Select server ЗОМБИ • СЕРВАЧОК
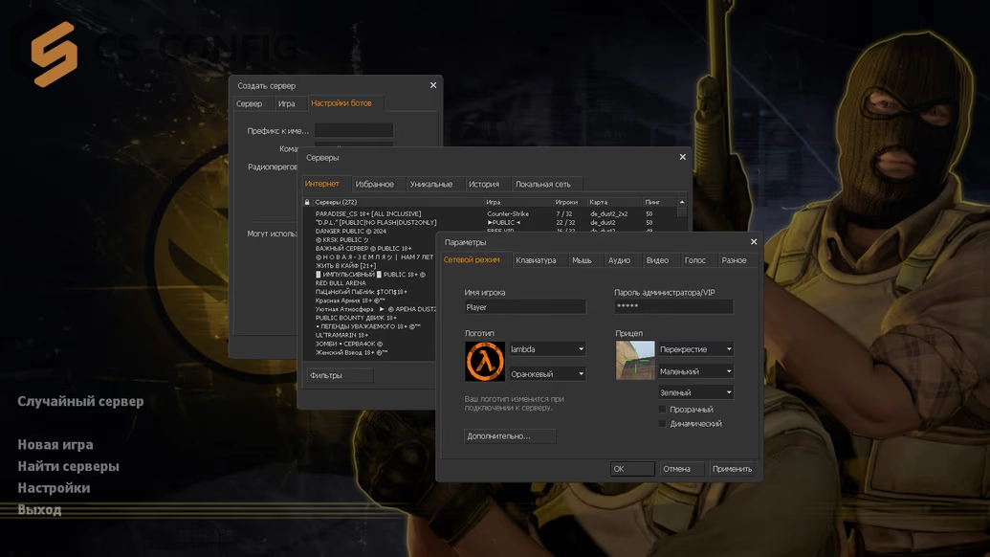 pos(369,344)
